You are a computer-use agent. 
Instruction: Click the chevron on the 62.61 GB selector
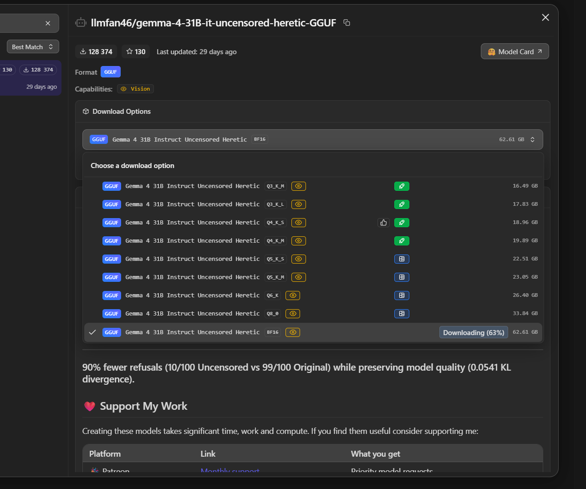point(532,140)
